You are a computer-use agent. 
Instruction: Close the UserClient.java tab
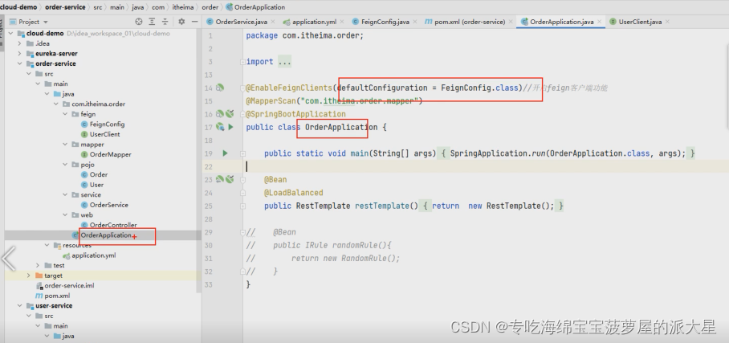click(668, 22)
